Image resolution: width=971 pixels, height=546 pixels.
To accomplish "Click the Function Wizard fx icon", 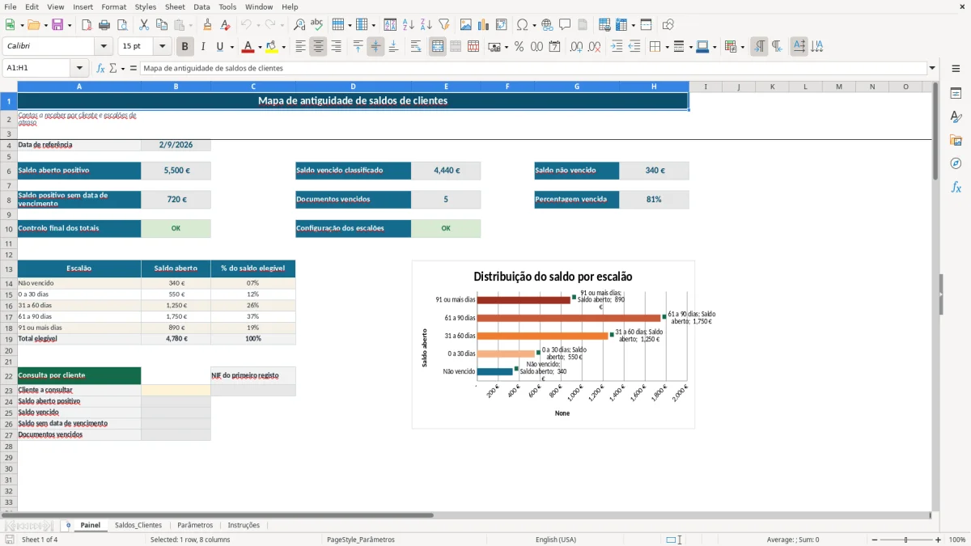I will pos(101,68).
